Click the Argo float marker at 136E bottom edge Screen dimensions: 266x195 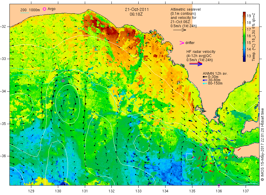point(219,185)
